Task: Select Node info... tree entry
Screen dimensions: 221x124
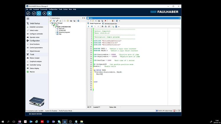Action: click(x=62, y=29)
